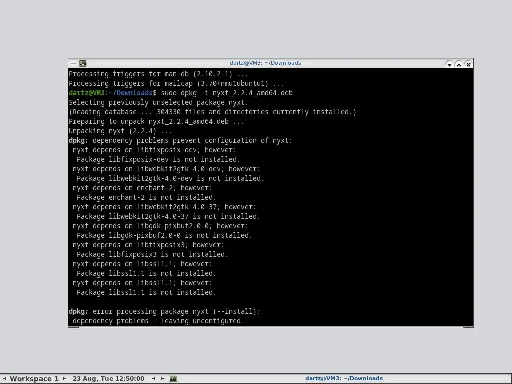The width and height of the screenshot is (512, 384).
Task: Click 'Package libfixposix3 is not installed.'
Action: point(153,254)
